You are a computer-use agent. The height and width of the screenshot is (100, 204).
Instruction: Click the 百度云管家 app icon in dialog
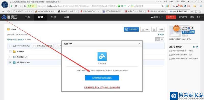[102, 56]
